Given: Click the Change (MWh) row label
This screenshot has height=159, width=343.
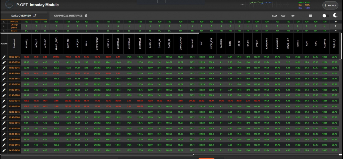Looking at the screenshot, I should pos(15,26).
